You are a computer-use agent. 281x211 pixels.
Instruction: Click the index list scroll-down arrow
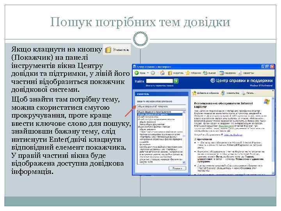point(184,162)
